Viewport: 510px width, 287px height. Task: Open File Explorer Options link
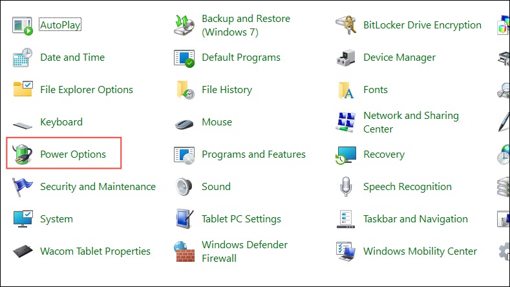coord(87,89)
